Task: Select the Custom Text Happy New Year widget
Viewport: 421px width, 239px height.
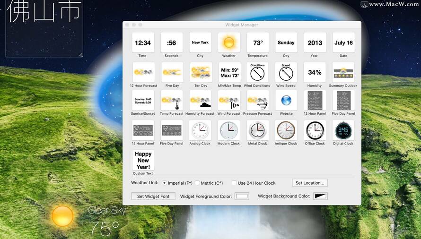Action: click(143, 160)
